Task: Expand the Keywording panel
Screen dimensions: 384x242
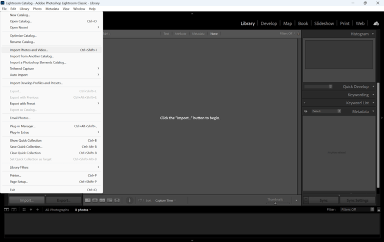Action: coord(373,95)
